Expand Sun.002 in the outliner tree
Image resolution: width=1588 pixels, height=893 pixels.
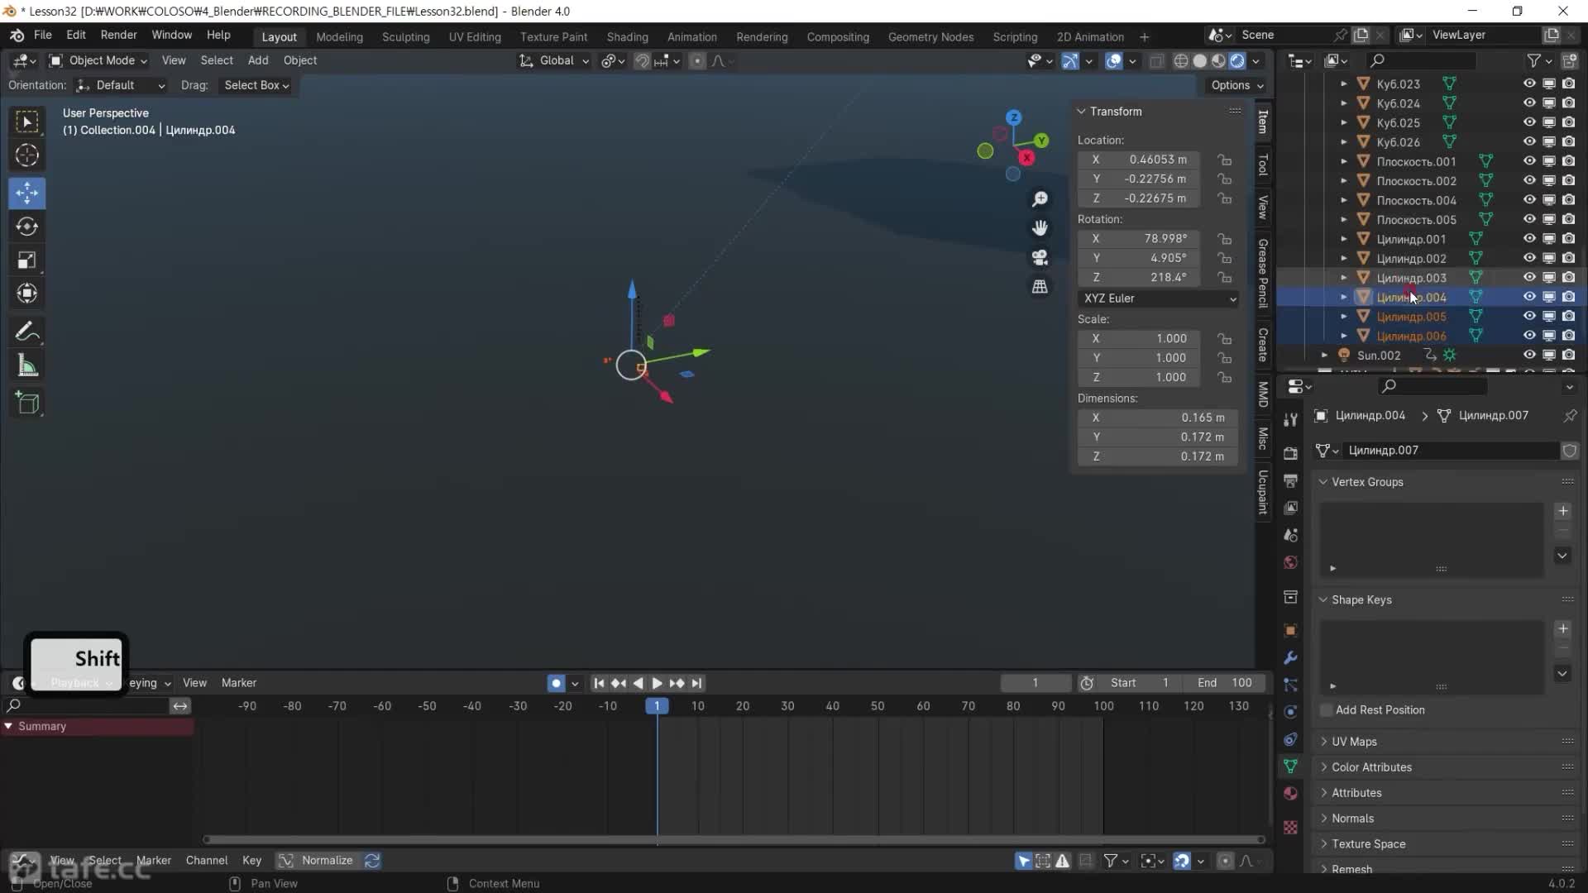tap(1324, 356)
